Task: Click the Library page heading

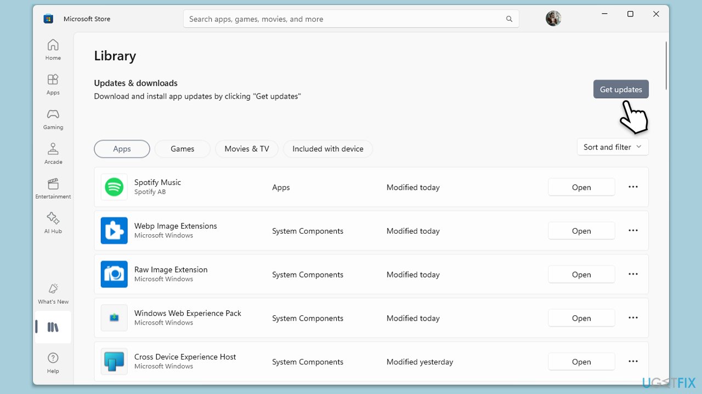Action: click(x=115, y=56)
